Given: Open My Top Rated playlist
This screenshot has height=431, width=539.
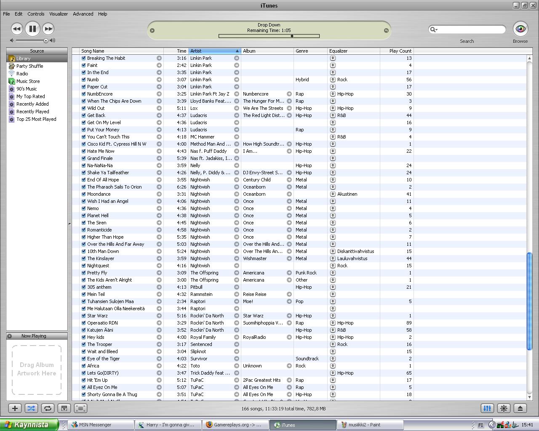Looking at the screenshot, I should (x=37, y=96).
